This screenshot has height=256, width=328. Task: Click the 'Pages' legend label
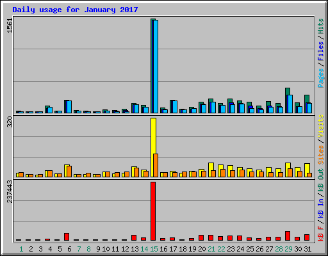(x=321, y=78)
